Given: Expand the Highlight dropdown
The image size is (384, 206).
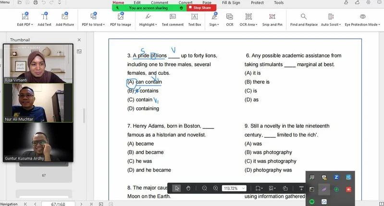Looking at the screenshot, I should 156,25.
